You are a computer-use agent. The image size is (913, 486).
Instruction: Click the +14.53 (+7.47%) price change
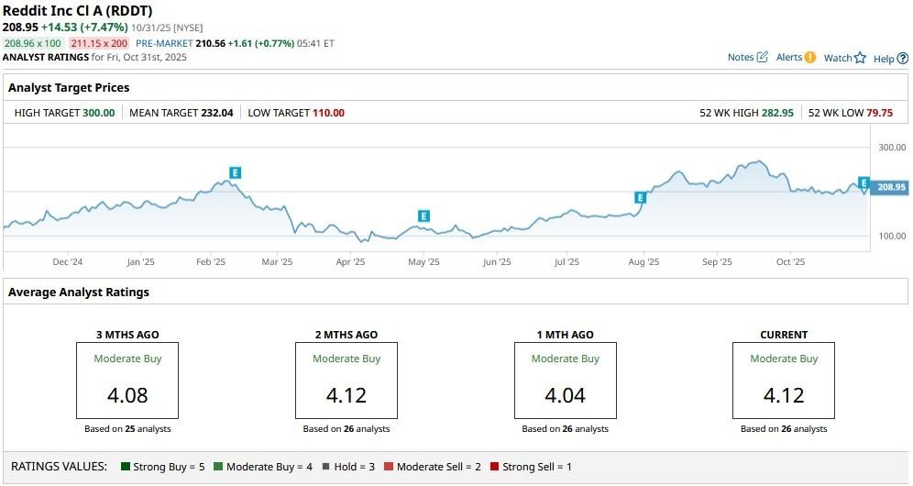pos(84,28)
